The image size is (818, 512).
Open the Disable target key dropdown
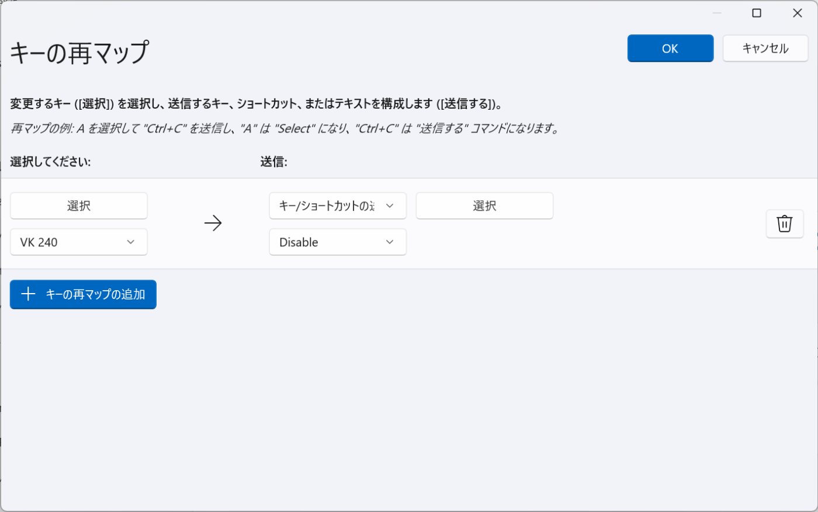coord(338,242)
